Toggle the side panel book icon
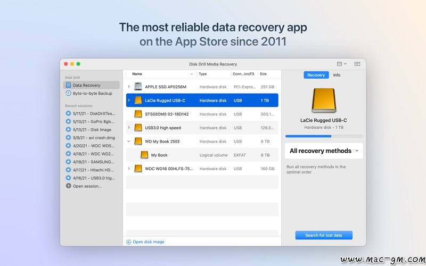The height and width of the screenshot is (266, 426). coord(357,64)
